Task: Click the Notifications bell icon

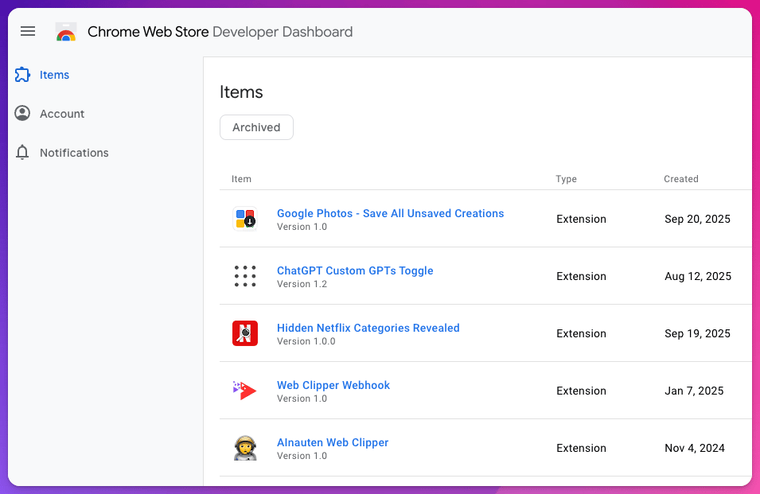Action: [22, 153]
